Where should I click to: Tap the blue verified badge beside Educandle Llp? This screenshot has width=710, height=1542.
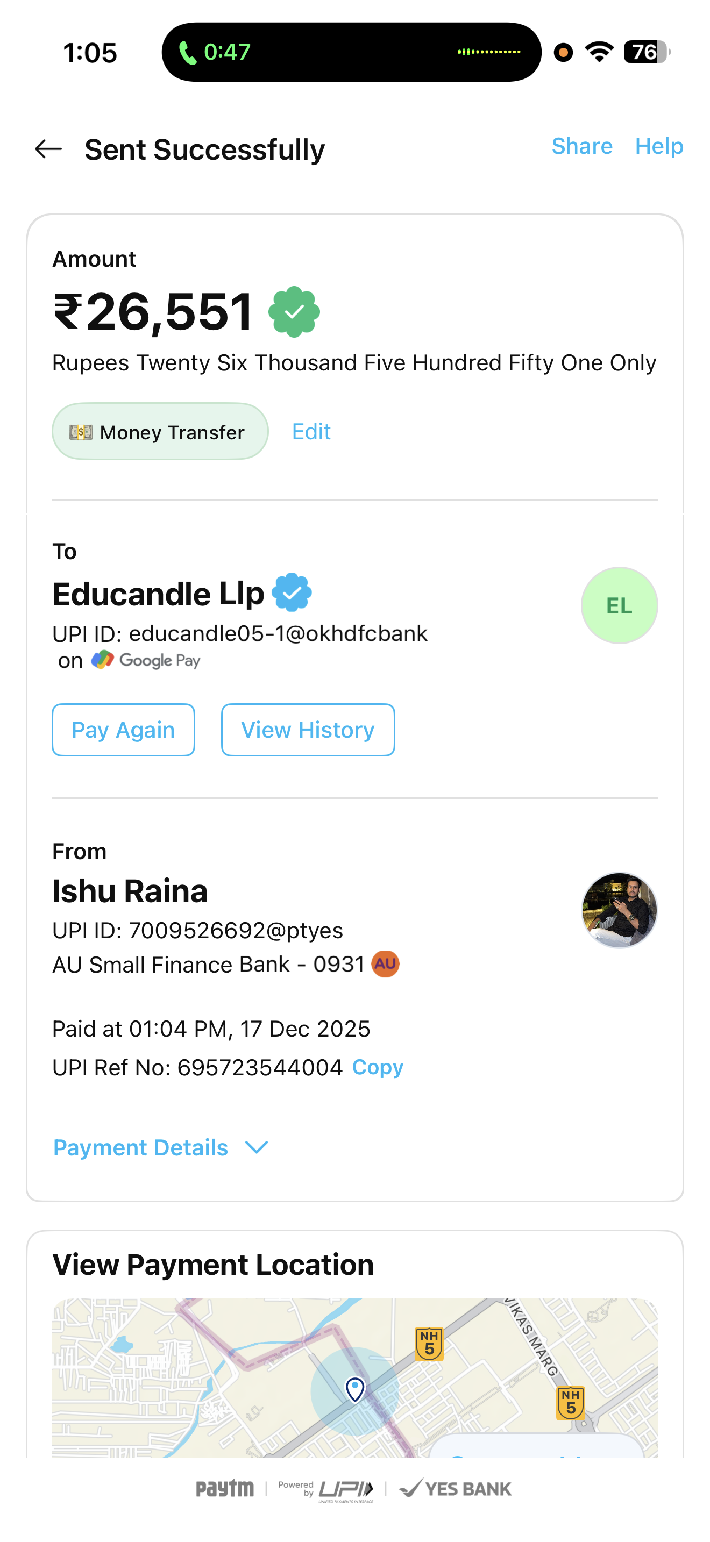coord(292,592)
